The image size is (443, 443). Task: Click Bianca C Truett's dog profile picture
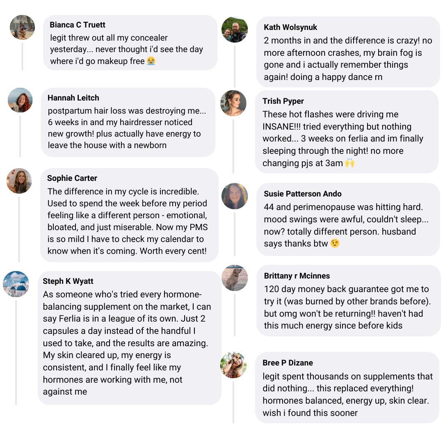[22, 27]
